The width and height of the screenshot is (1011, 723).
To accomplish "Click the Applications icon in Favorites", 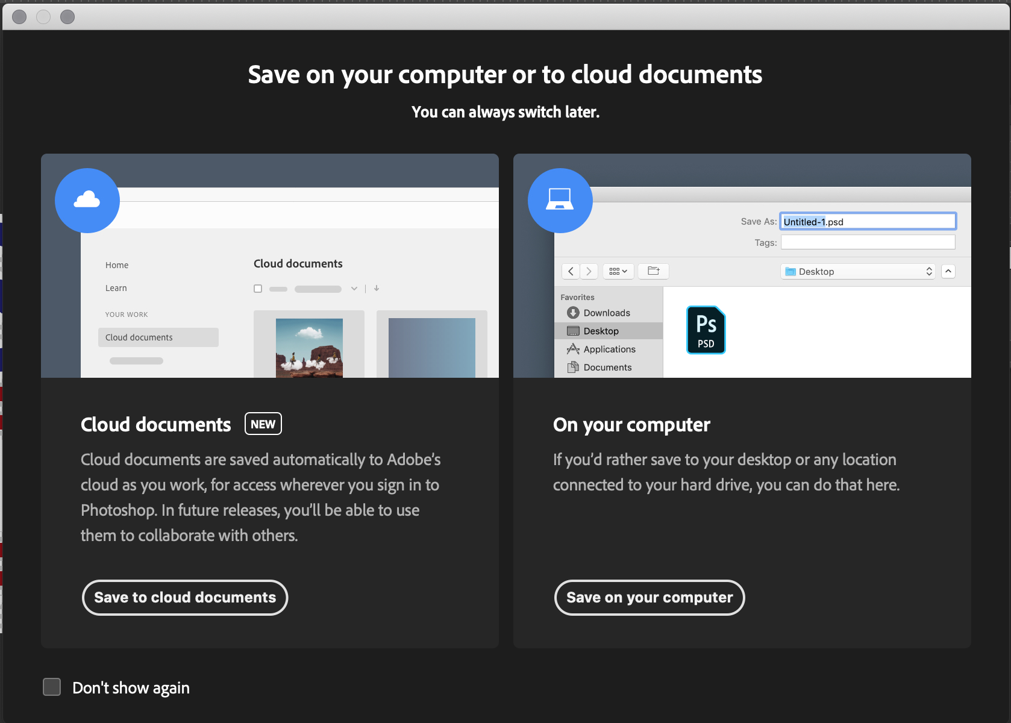I will coord(573,349).
